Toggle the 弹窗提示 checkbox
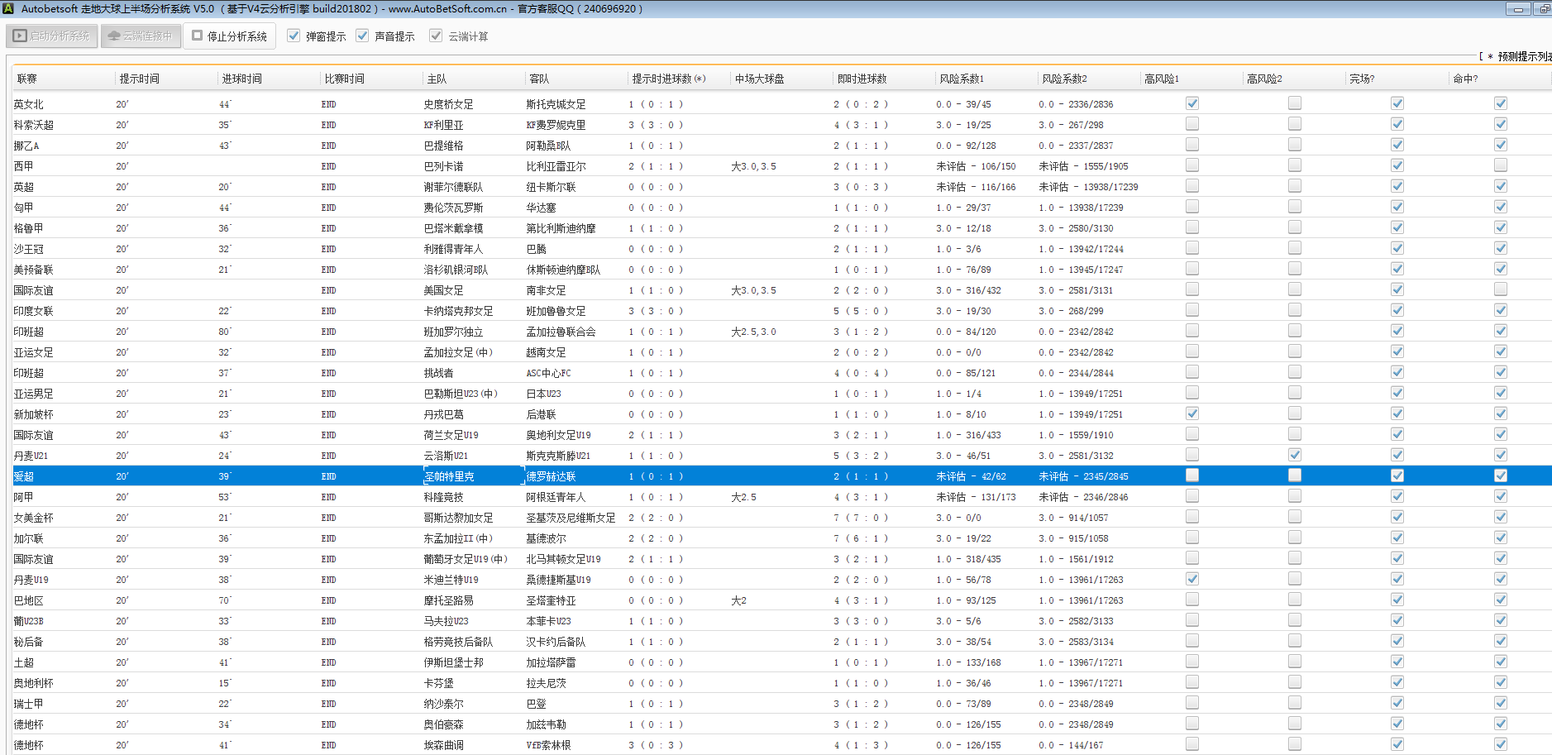The image size is (1552, 755). pyautogui.click(x=294, y=36)
